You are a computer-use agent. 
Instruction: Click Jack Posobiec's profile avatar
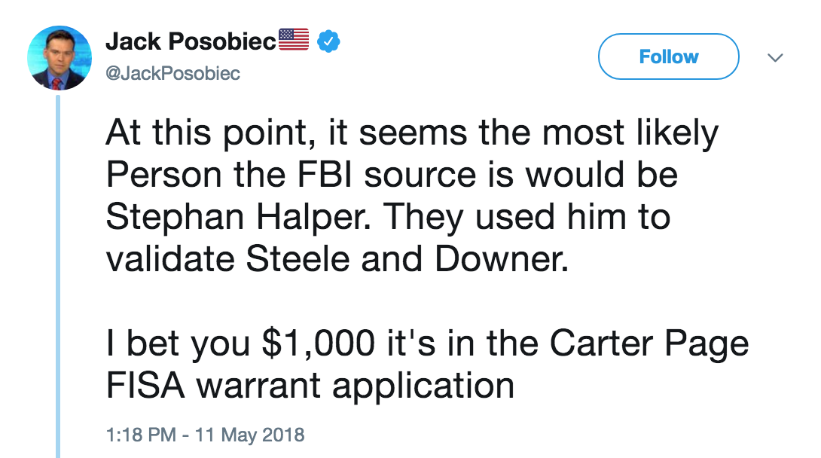[x=59, y=59]
